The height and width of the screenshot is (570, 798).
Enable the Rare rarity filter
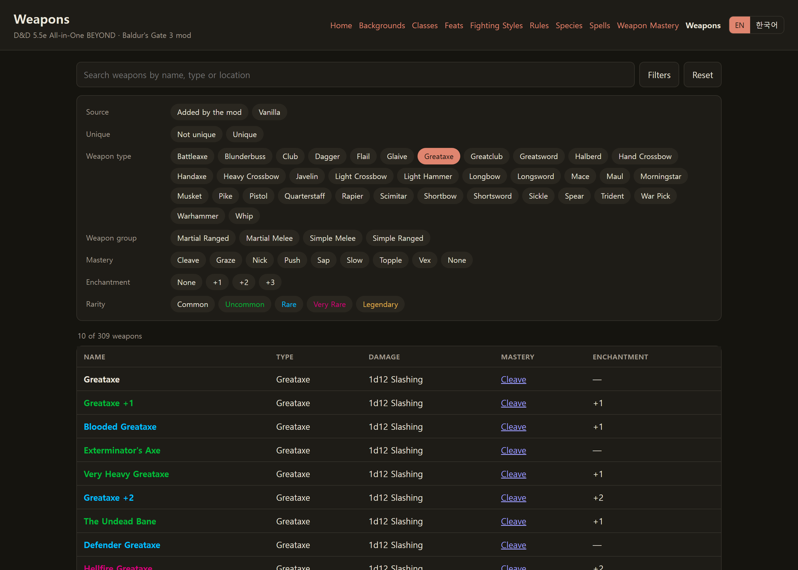(288, 304)
